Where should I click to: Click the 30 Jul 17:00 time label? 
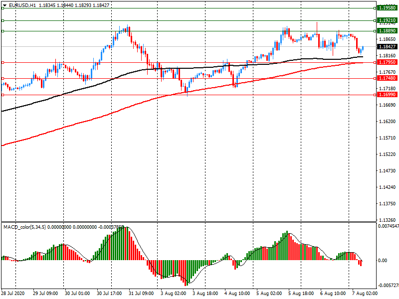click(109, 293)
